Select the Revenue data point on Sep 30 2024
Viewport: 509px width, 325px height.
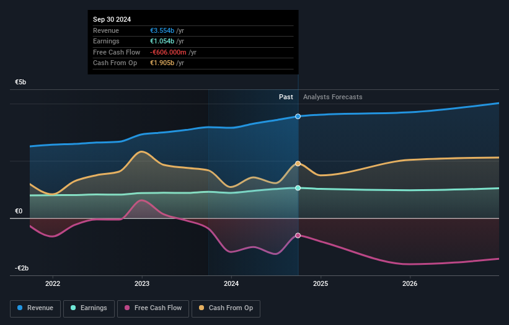coord(298,116)
